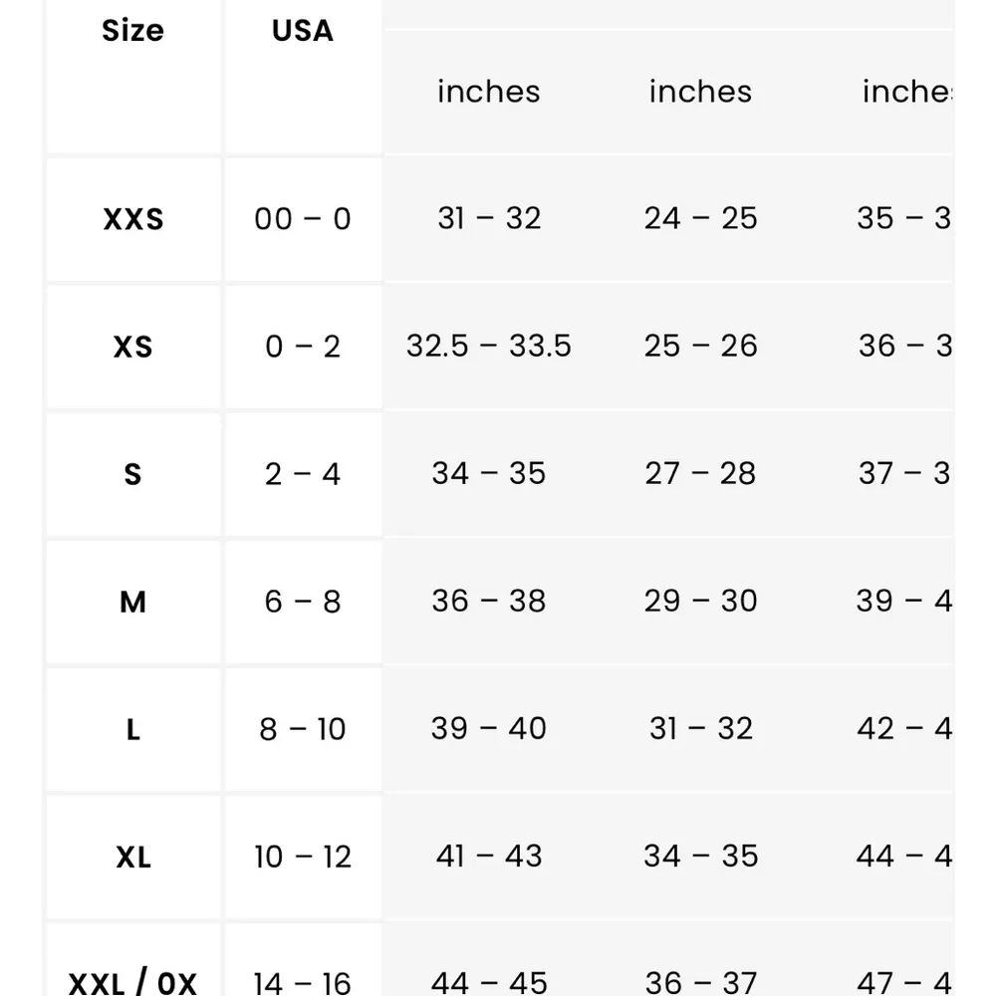Select the XXL / 0X row label
Image resolution: width=996 pixels, height=996 pixels.
[132, 982]
